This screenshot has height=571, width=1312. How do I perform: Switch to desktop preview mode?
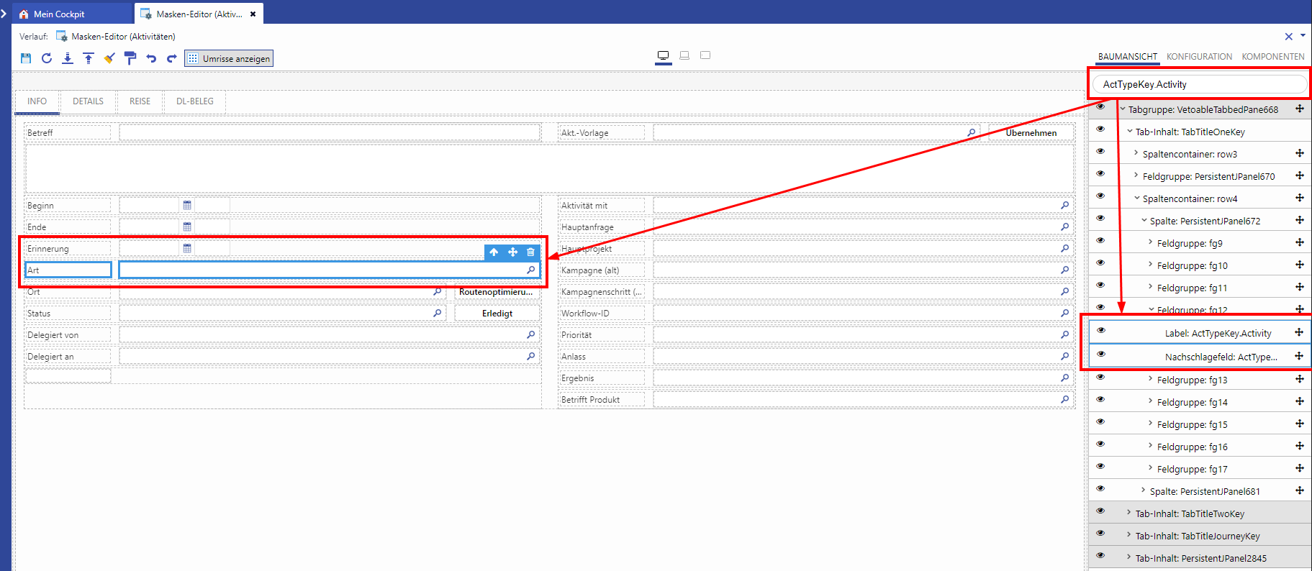pos(664,56)
